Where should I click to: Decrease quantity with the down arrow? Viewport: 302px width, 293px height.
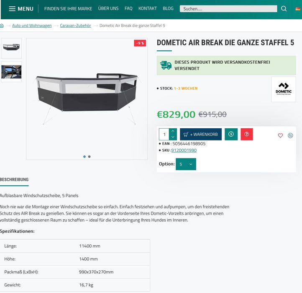click(173, 137)
